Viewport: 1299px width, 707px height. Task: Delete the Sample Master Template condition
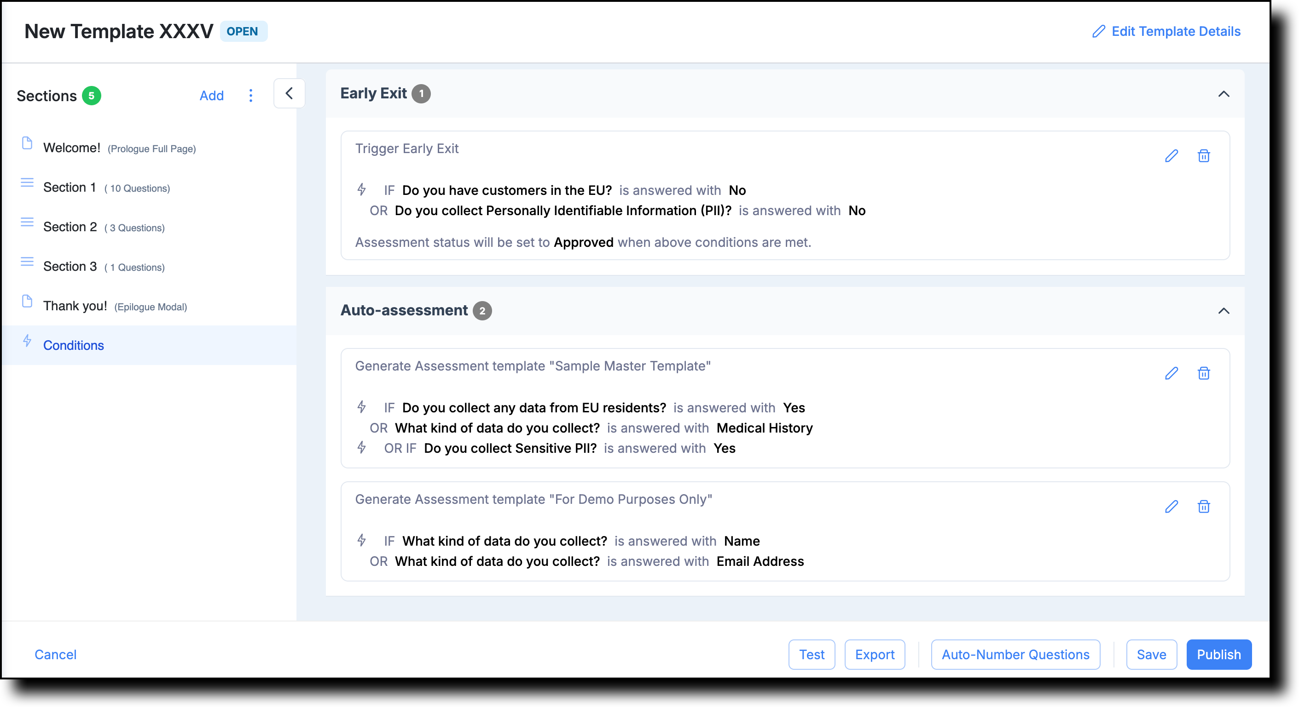(1203, 373)
